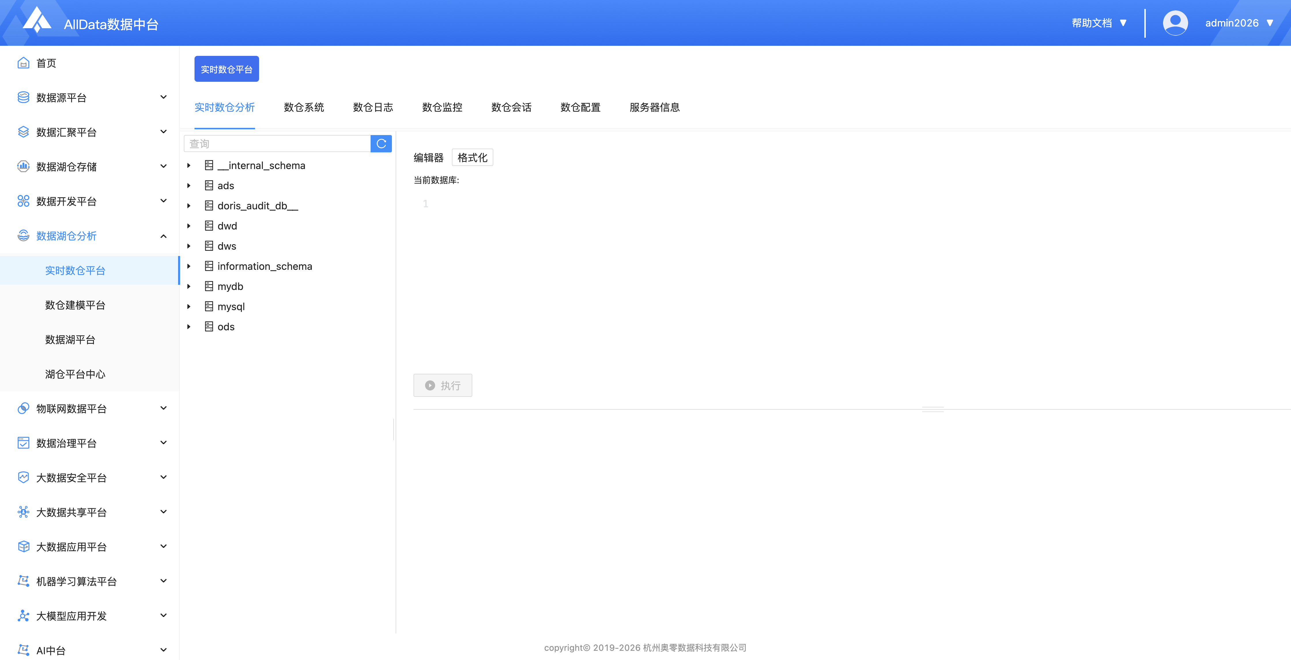Click the 大数据应用平台 cube icon
Viewport: 1291px width, 660px height.
pyautogui.click(x=23, y=546)
